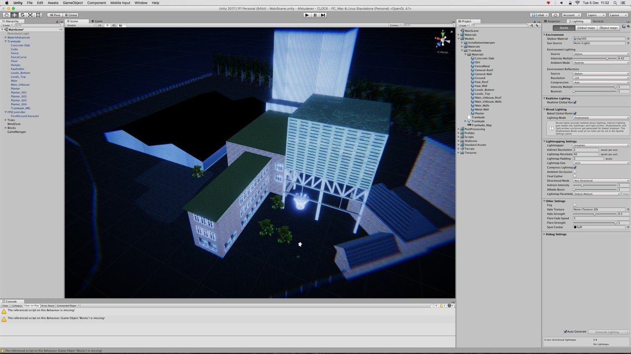Click the Collab button
Image resolution: width=631 pixels, height=354 pixels.
pos(540,15)
